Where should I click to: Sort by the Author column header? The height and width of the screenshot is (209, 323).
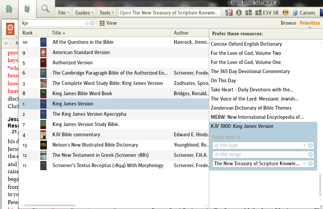click(x=189, y=33)
